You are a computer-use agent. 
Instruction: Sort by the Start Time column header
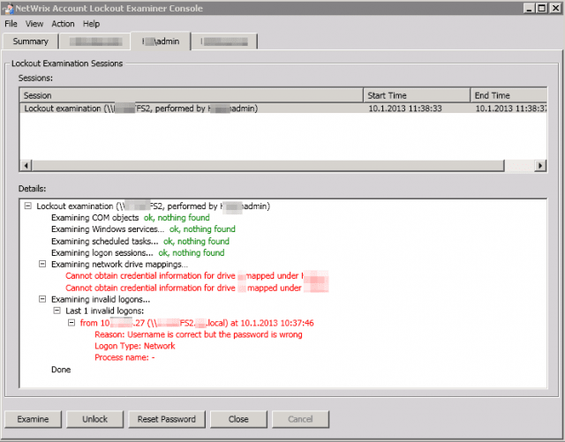click(417, 95)
